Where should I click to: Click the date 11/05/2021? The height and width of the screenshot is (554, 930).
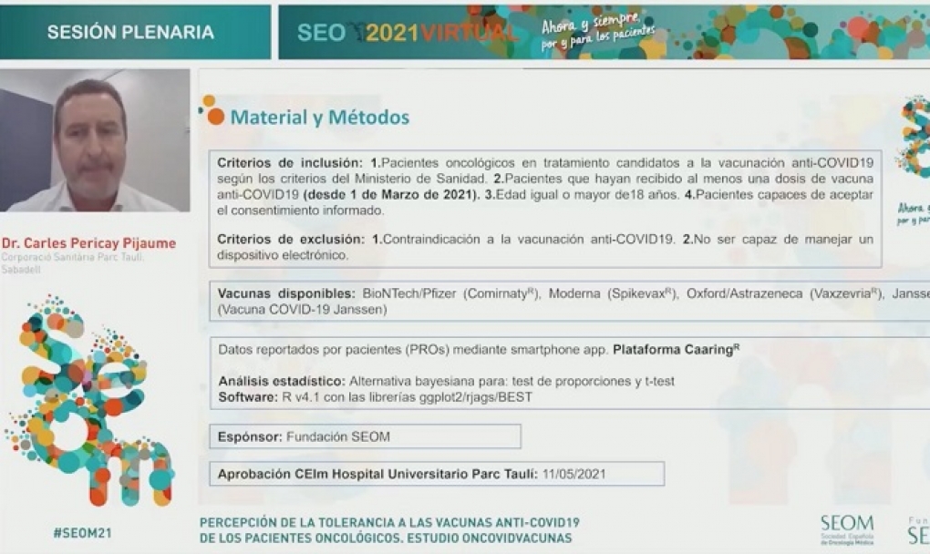click(573, 474)
